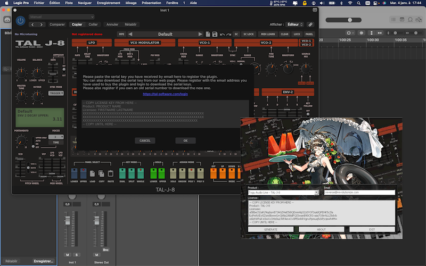
Task: Click GENERATE in the keygen window
Action: [x=271, y=229]
